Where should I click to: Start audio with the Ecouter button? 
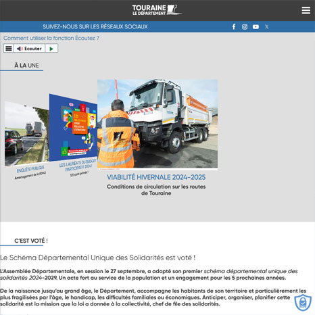pos(30,49)
